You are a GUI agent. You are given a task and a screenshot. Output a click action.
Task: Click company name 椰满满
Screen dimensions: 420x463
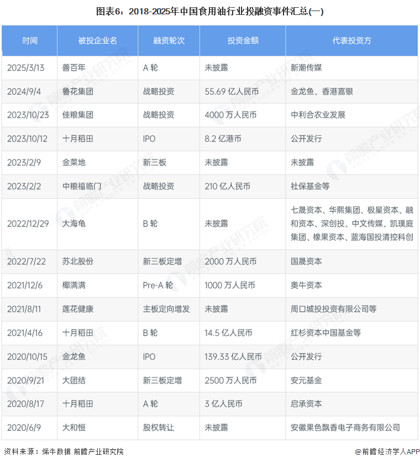(74, 286)
